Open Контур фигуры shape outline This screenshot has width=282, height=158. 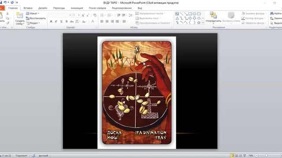tap(253, 18)
